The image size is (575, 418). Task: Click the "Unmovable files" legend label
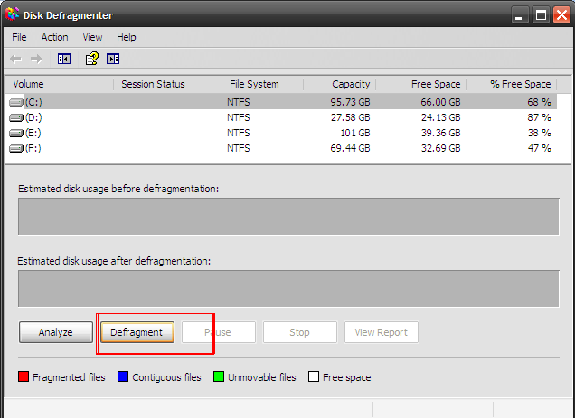tap(262, 377)
